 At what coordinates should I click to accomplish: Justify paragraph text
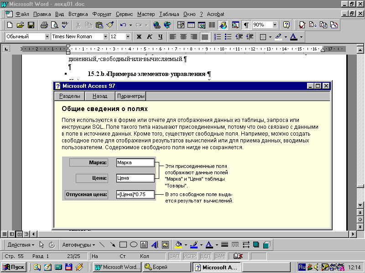(204, 37)
